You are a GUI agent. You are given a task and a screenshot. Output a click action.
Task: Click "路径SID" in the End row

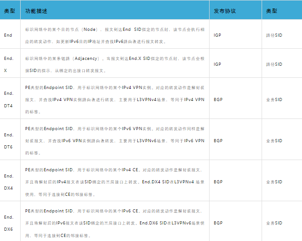[x=274, y=35]
